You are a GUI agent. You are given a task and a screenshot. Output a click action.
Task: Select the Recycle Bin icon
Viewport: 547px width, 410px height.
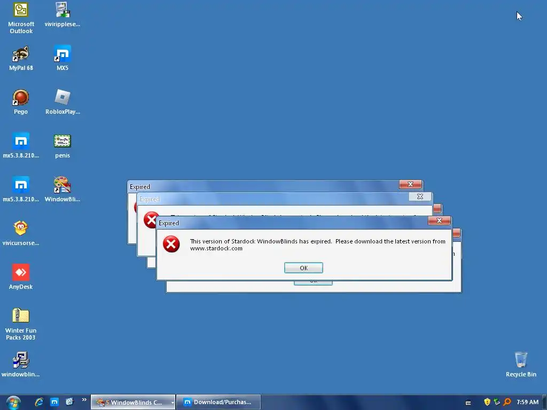521,365
